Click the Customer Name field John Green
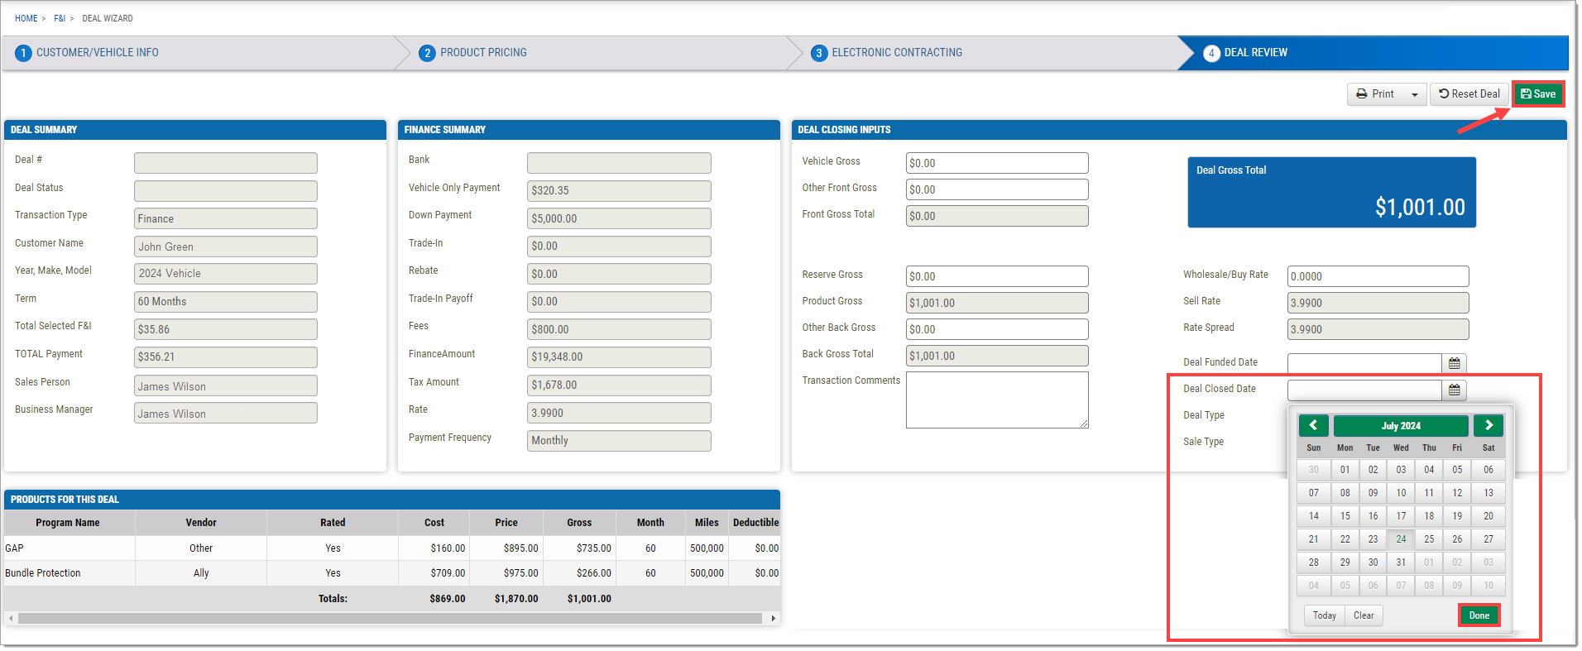 (x=226, y=247)
